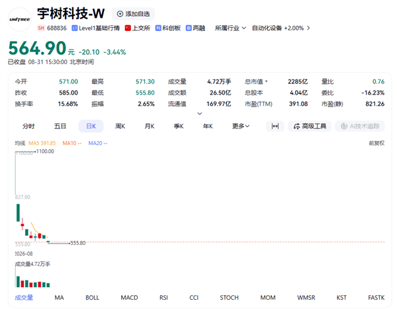Screen dimensions: 397x309
Task: Open 高级工具 advanced tools
Action: coord(310,126)
